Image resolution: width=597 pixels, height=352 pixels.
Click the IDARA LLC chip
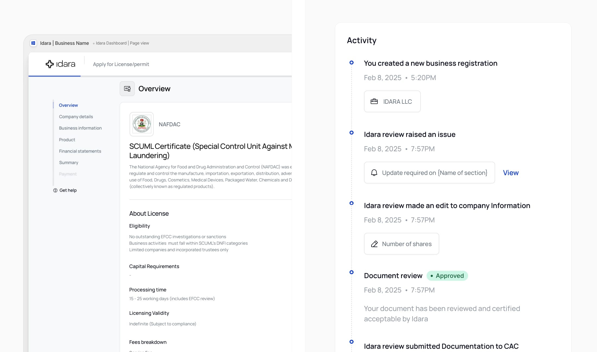[x=392, y=101]
